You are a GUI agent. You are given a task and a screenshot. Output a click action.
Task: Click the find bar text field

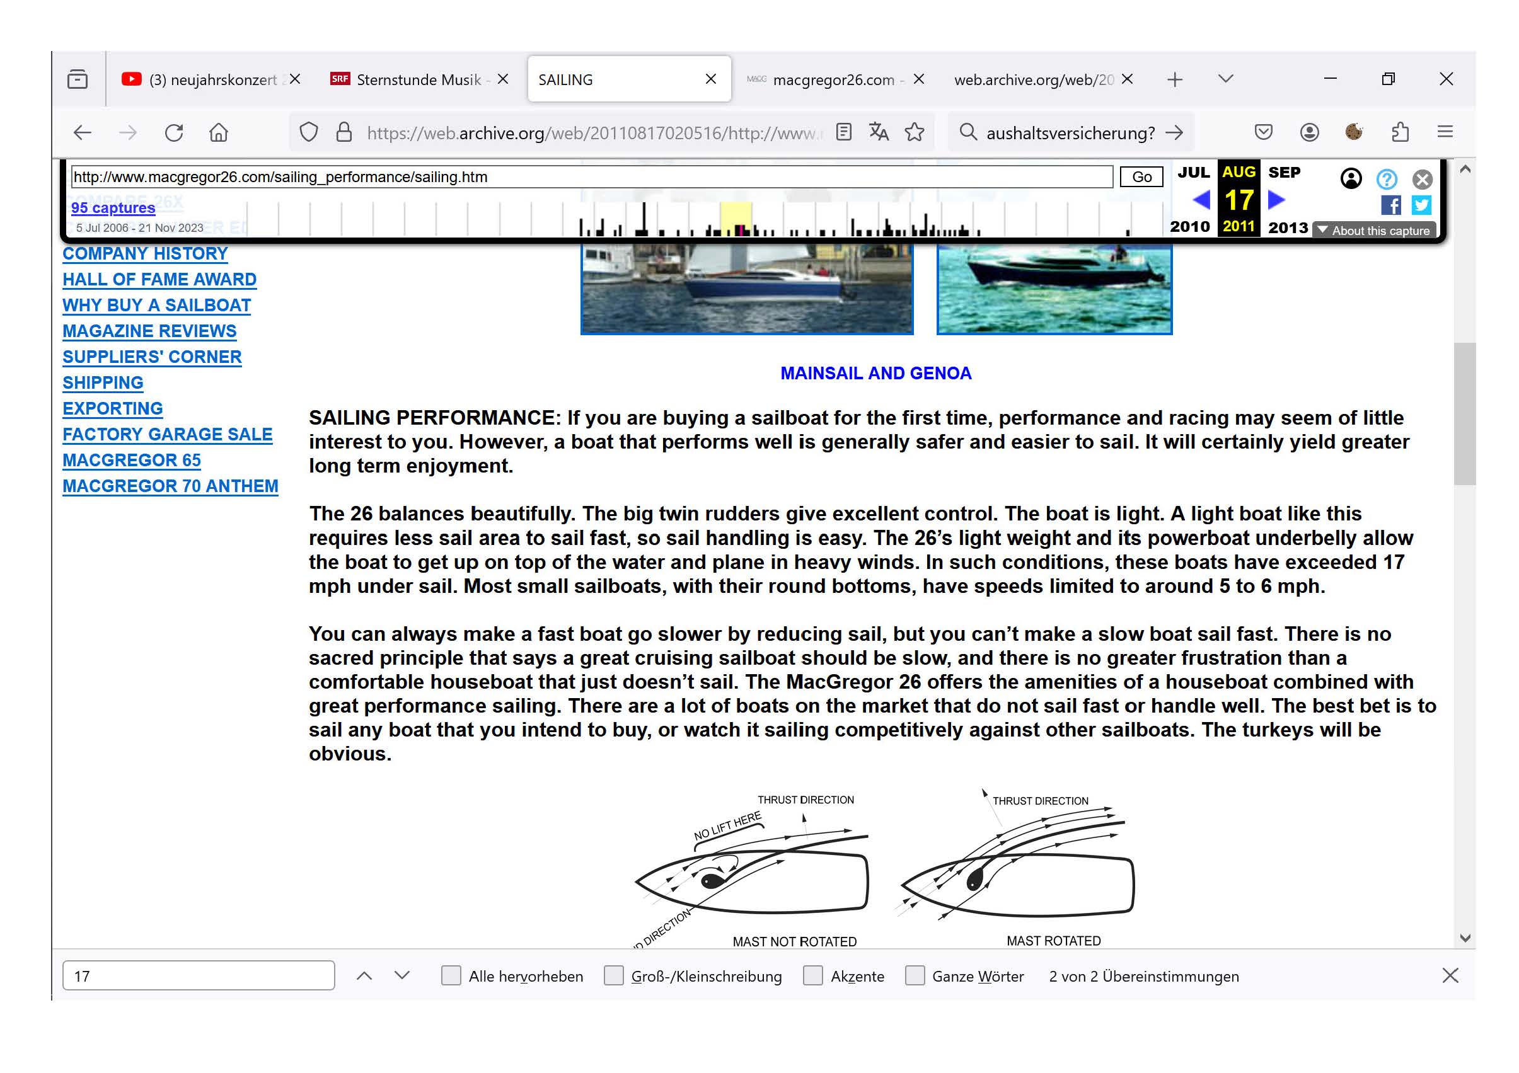coord(199,975)
